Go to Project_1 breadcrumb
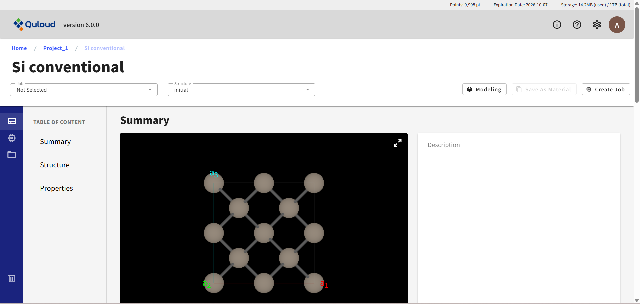Viewport: 640px width, 304px height. (x=56, y=48)
